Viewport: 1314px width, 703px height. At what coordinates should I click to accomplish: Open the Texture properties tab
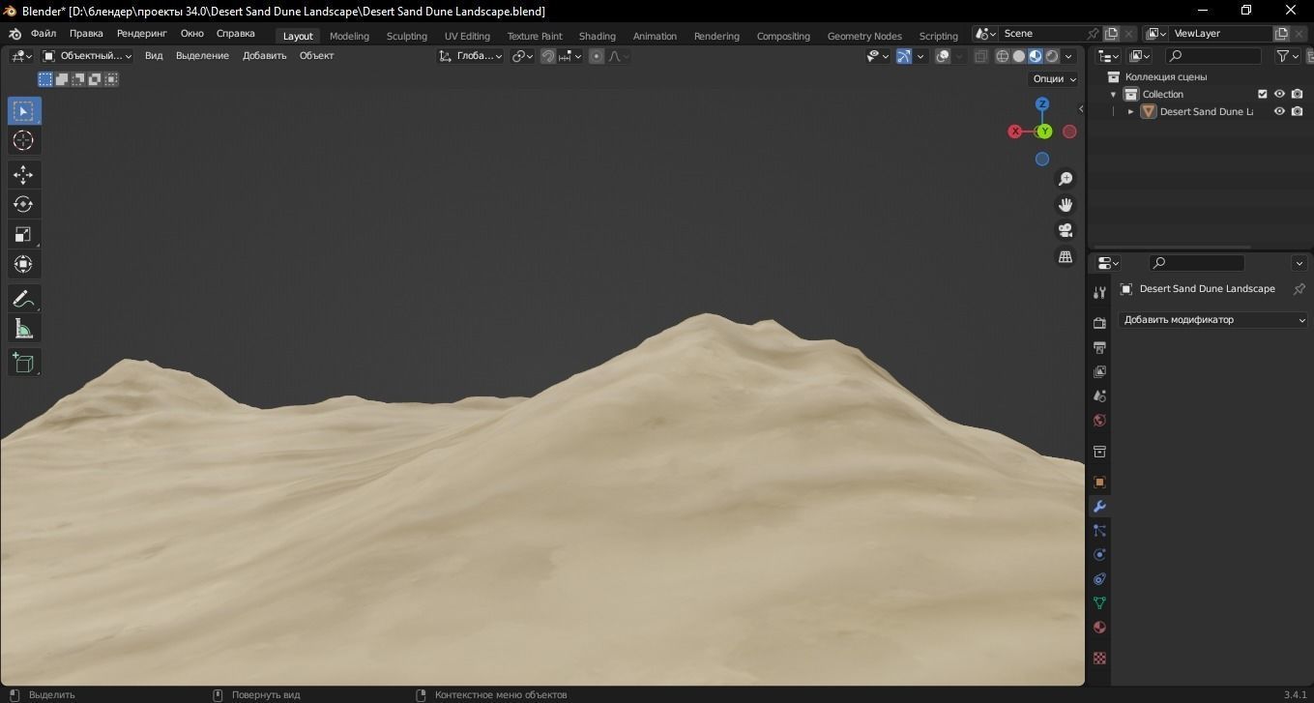point(1099,658)
